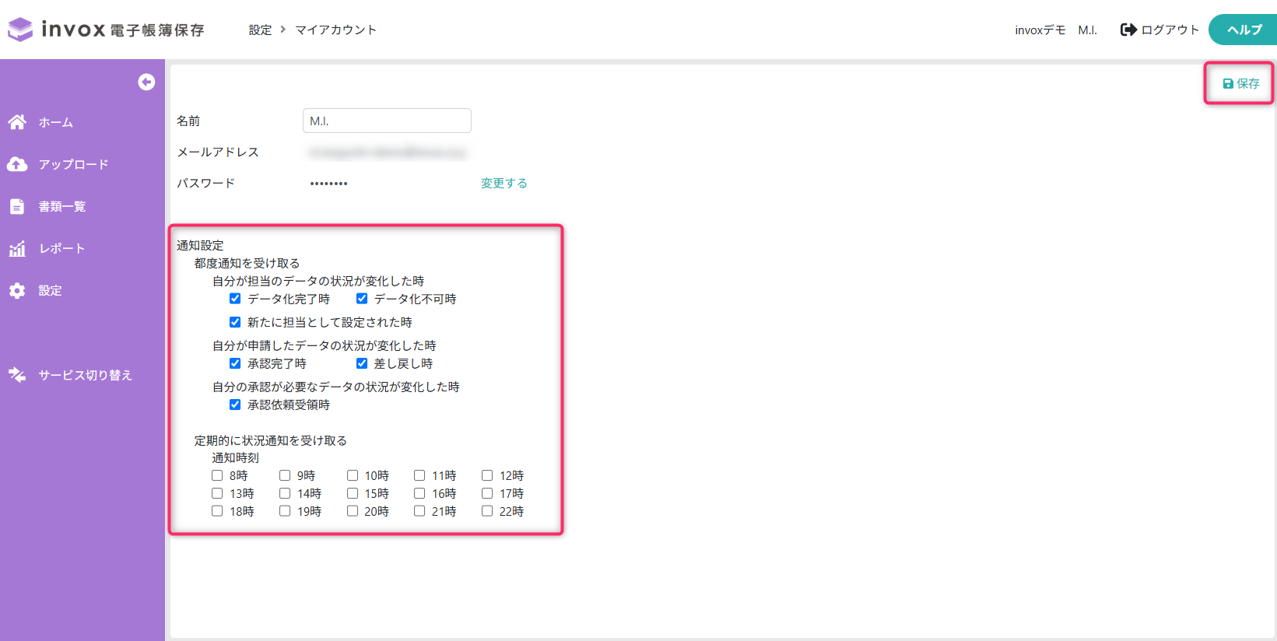Click the masked password dots

tap(328, 184)
